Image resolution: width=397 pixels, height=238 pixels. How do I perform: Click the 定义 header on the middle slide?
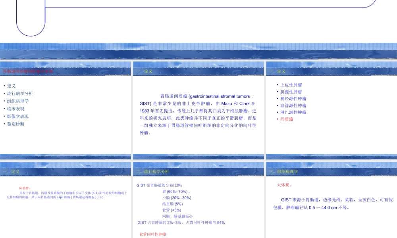(x=148, y=71)
